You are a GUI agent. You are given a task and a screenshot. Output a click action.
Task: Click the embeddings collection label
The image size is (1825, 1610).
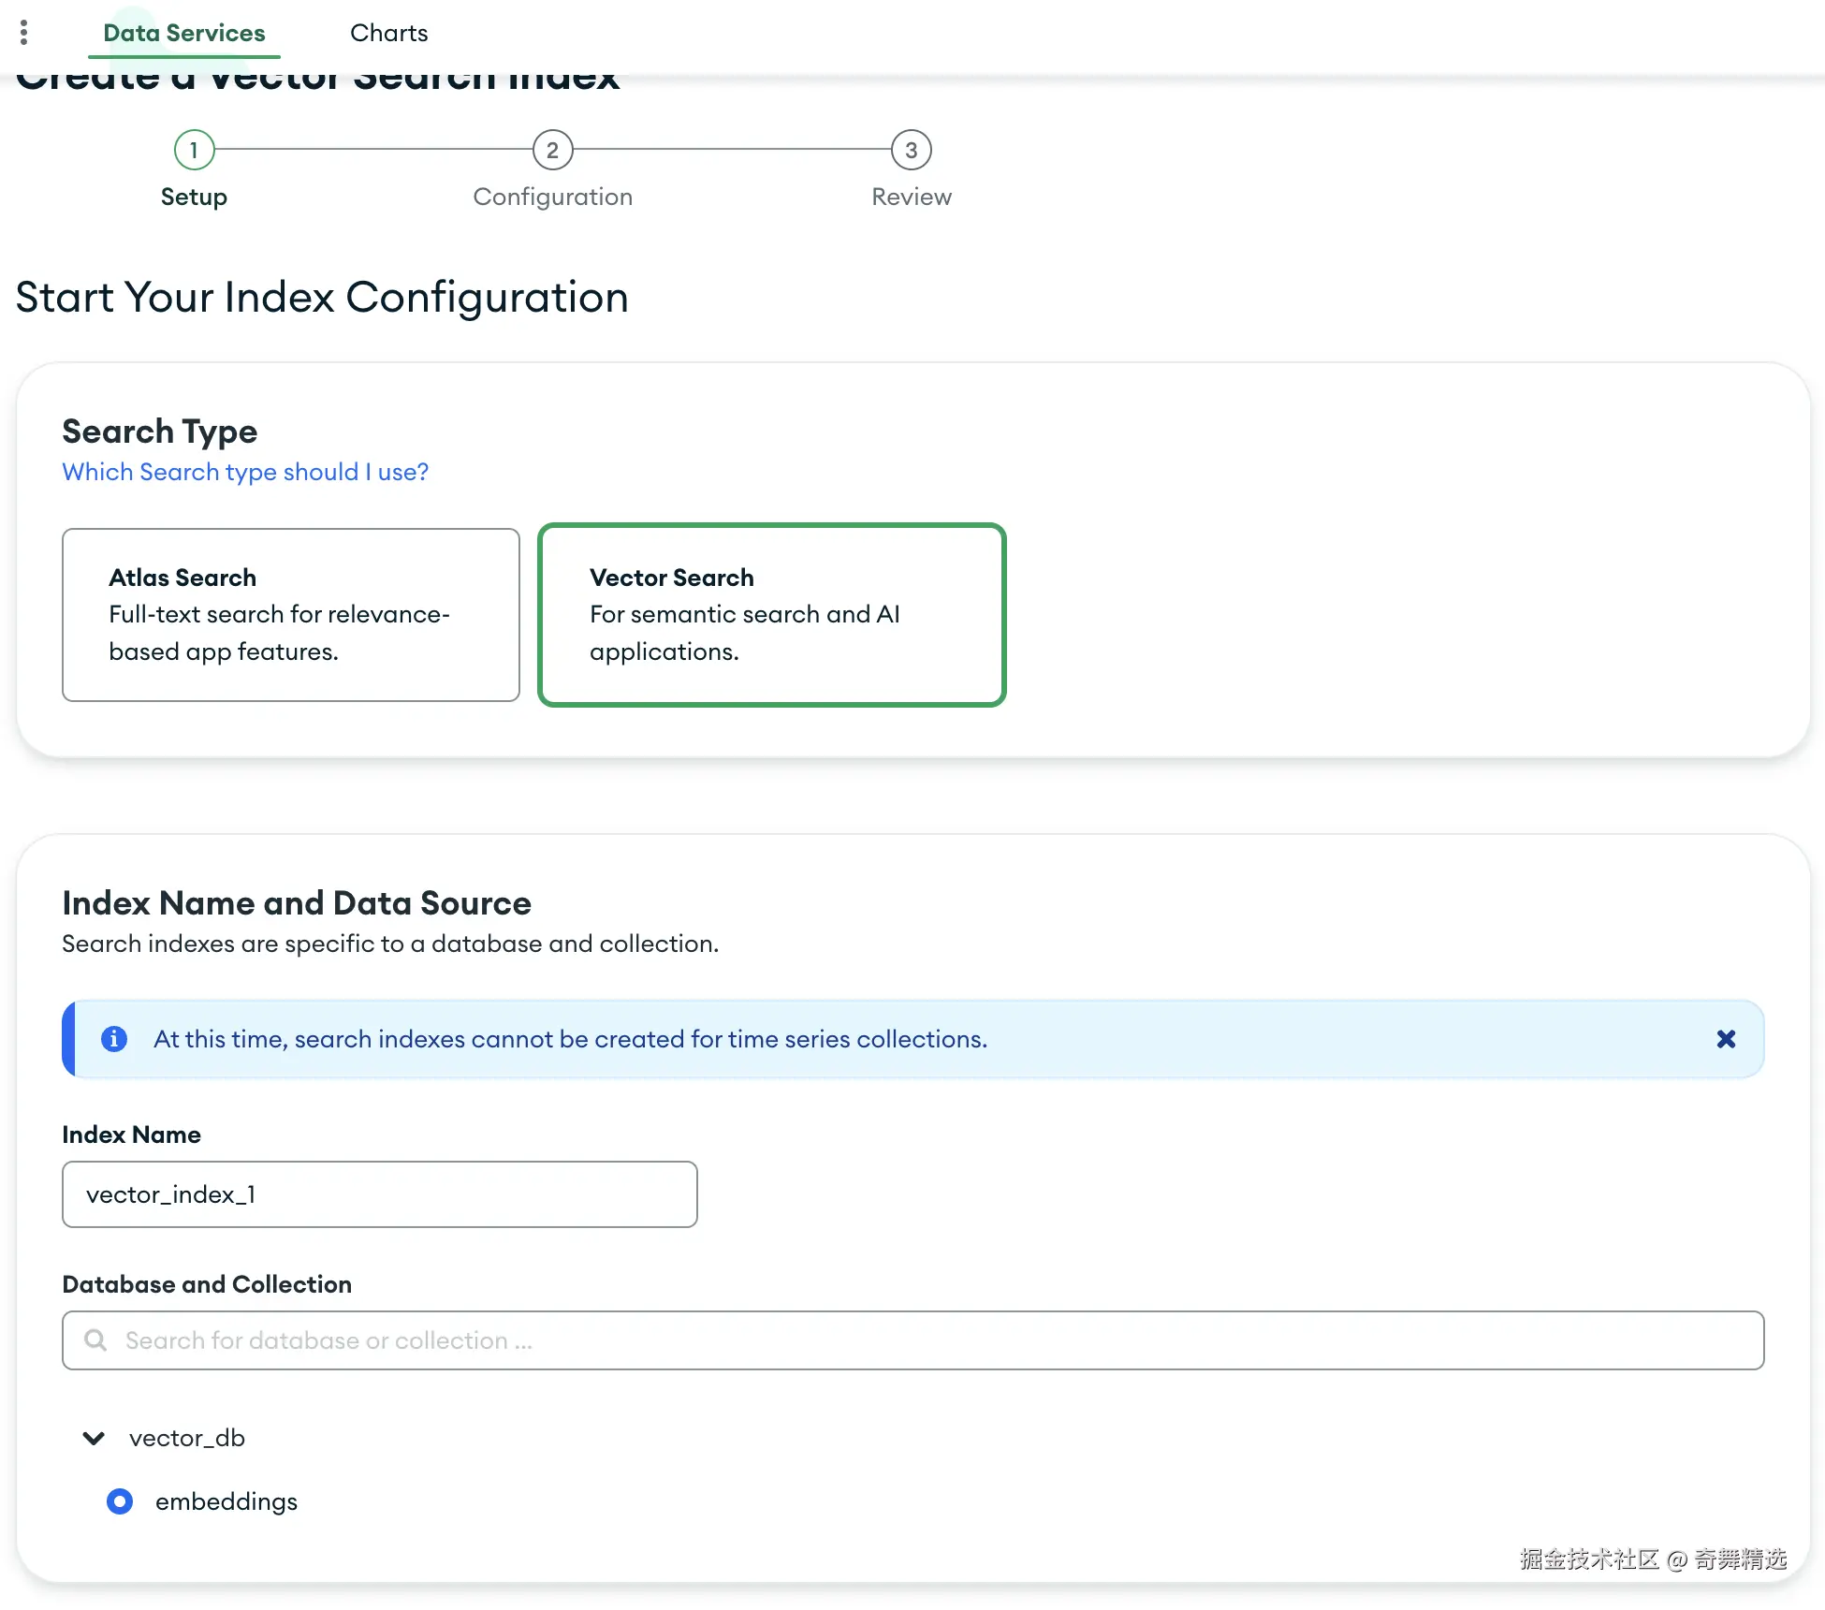(x=226, y=1501)
